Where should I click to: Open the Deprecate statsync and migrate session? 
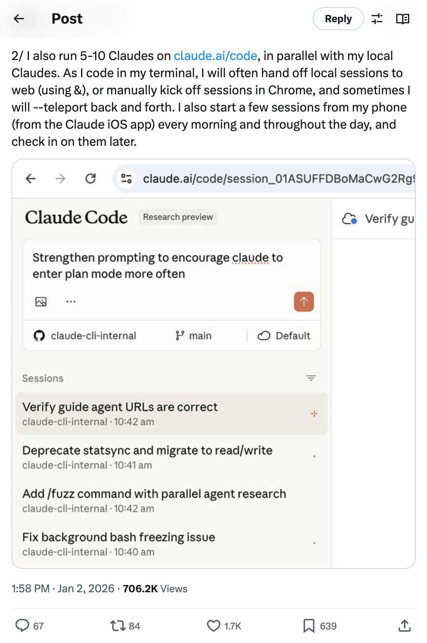click(147, 456)
